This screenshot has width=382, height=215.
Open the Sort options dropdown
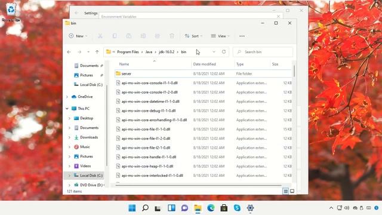tap(193, 36)
